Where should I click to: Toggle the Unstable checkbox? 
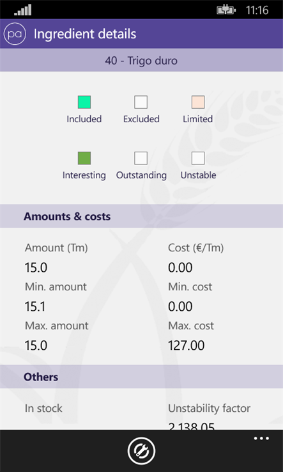198,158
